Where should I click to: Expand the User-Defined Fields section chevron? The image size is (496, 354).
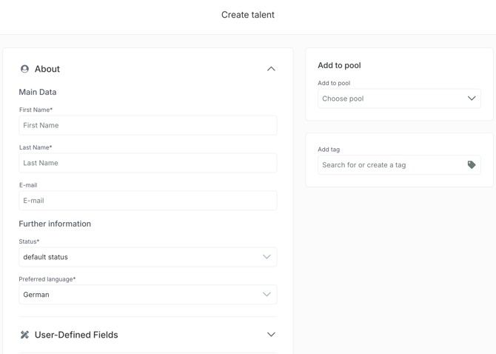pyautogui.click(x=271, y=335)
